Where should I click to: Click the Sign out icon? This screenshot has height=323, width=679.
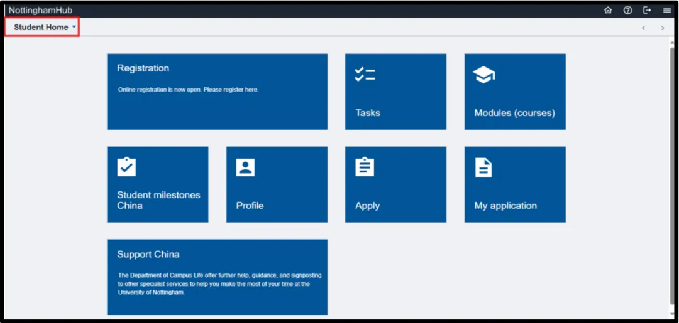(647, 11)
